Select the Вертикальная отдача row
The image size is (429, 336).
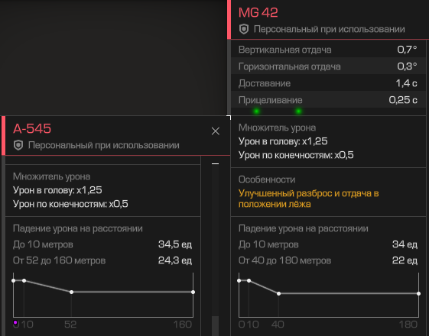coord(328,50)
